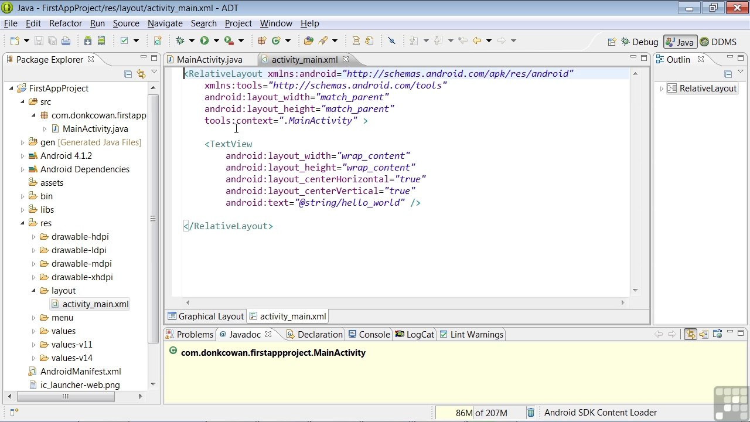The image size is (750, 422).
Task: Open Package Explorer view menu triangle
Action: [154, 72]
